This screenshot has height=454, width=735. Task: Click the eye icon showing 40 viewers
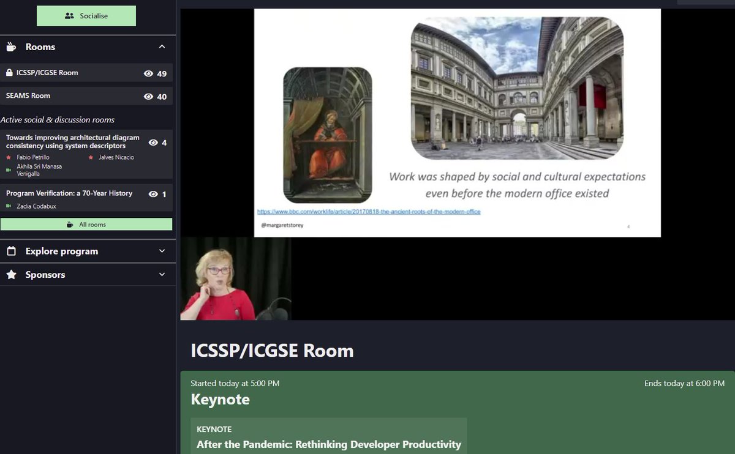coord(148,97)
